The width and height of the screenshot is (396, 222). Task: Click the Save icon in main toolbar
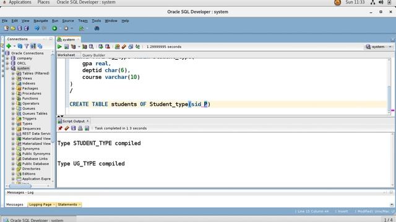[19, 28]
